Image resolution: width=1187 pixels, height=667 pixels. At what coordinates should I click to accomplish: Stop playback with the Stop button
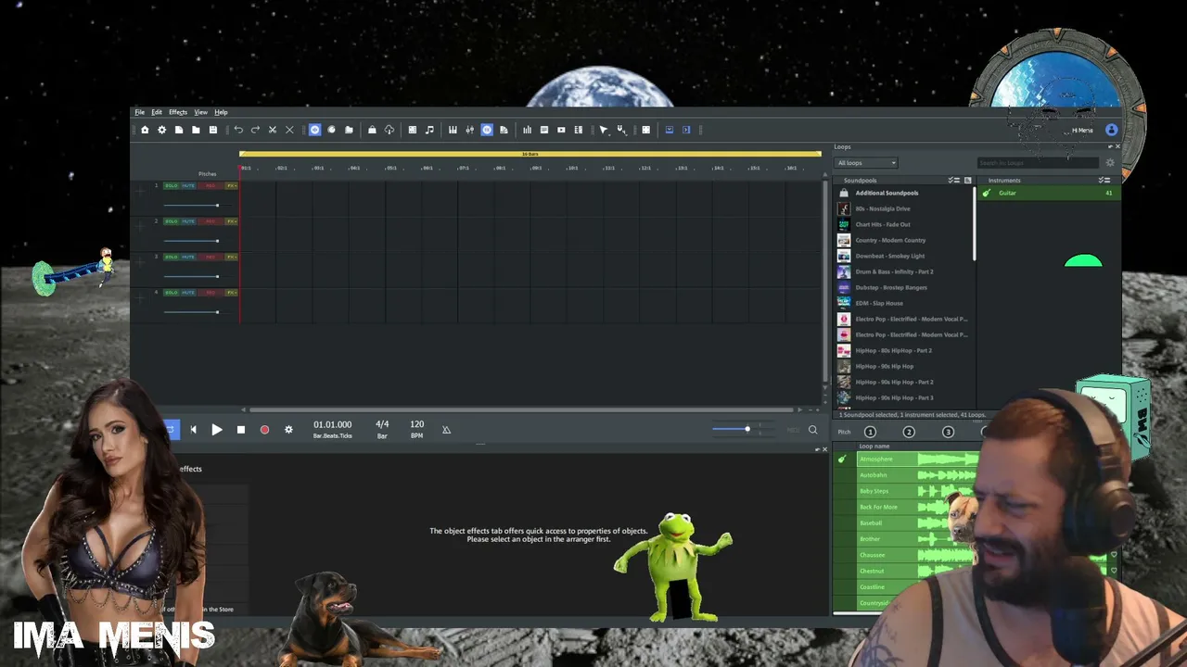pyautogui.click(x=241, y=430)
